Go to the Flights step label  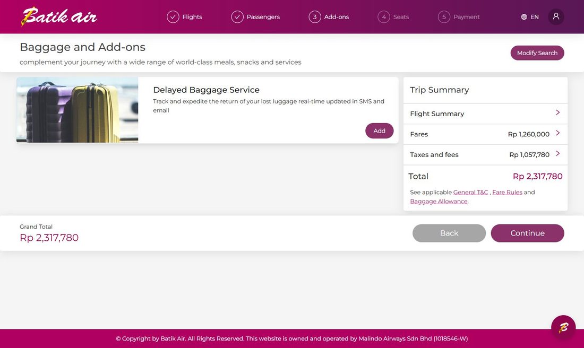tap(192, 17)
